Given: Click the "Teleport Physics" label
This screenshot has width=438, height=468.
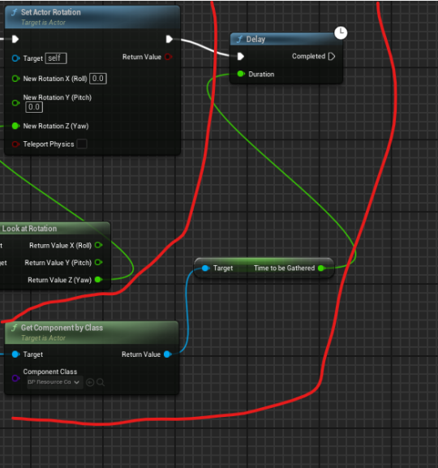Looking at the screenshot, I should [x=49, y=144].
